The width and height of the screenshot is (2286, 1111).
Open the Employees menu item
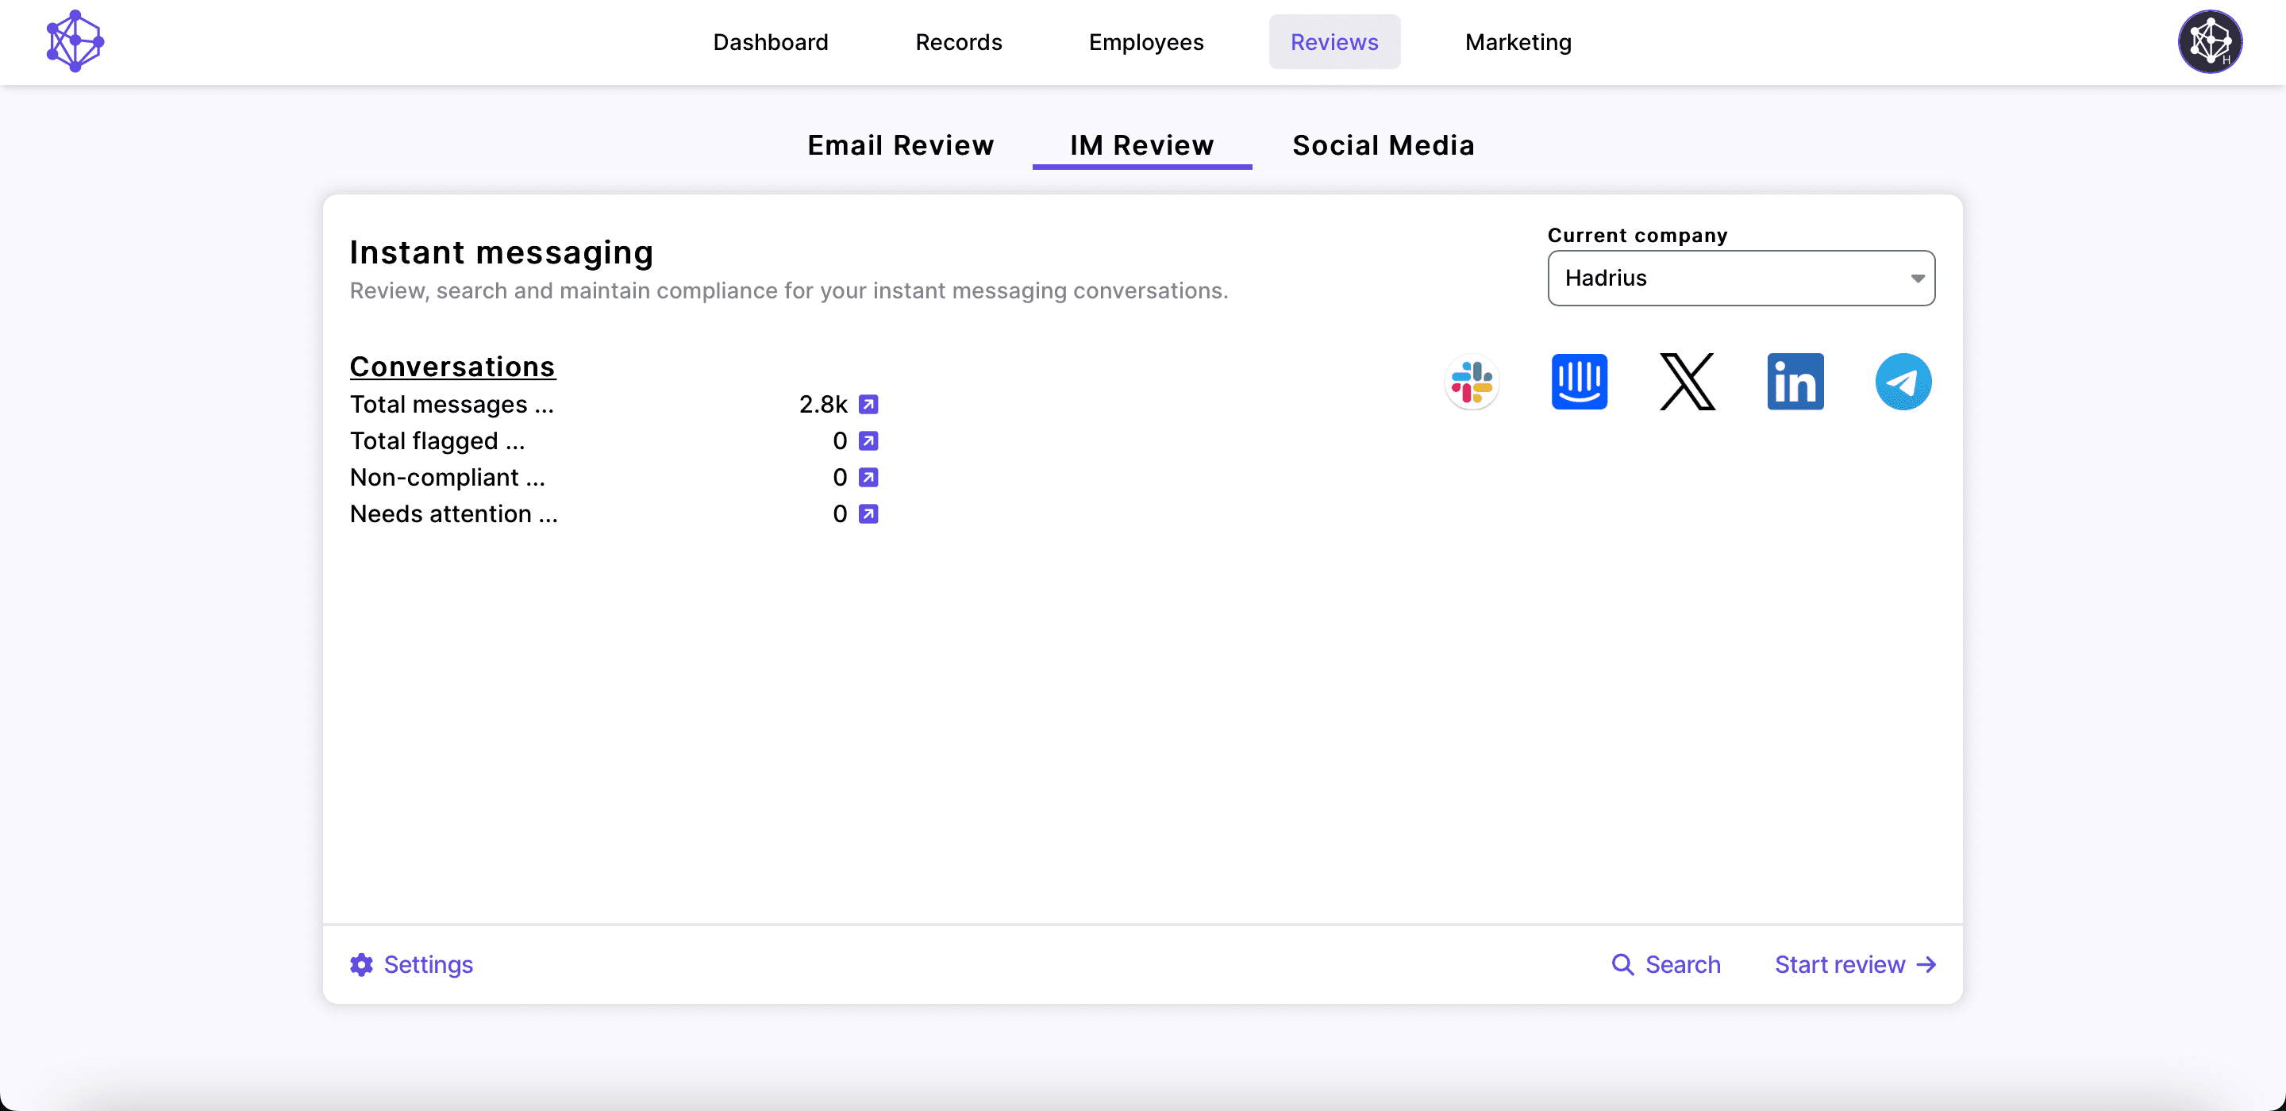point(1145,42)
